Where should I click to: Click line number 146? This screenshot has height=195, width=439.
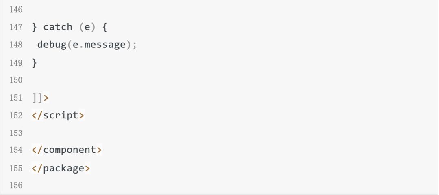pyautogui.click(x=16, y=10)
